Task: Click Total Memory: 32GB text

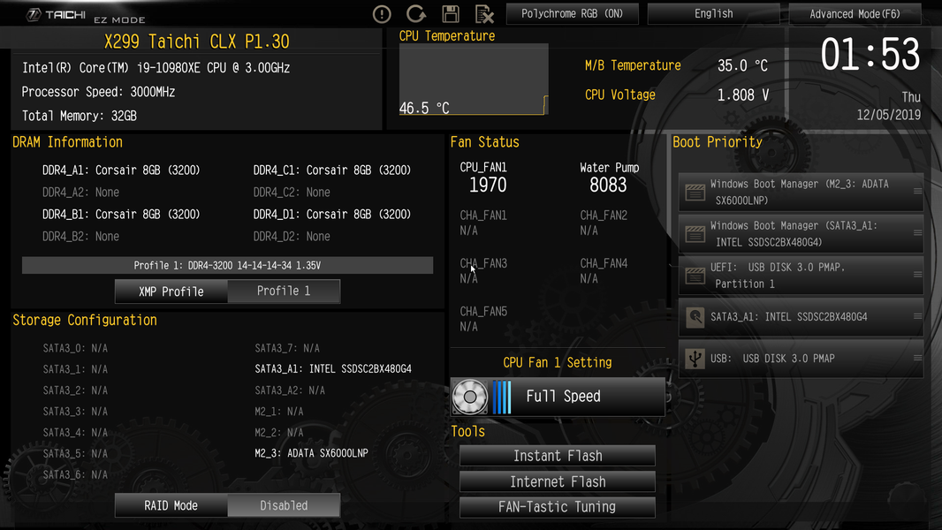Action: 80,116
